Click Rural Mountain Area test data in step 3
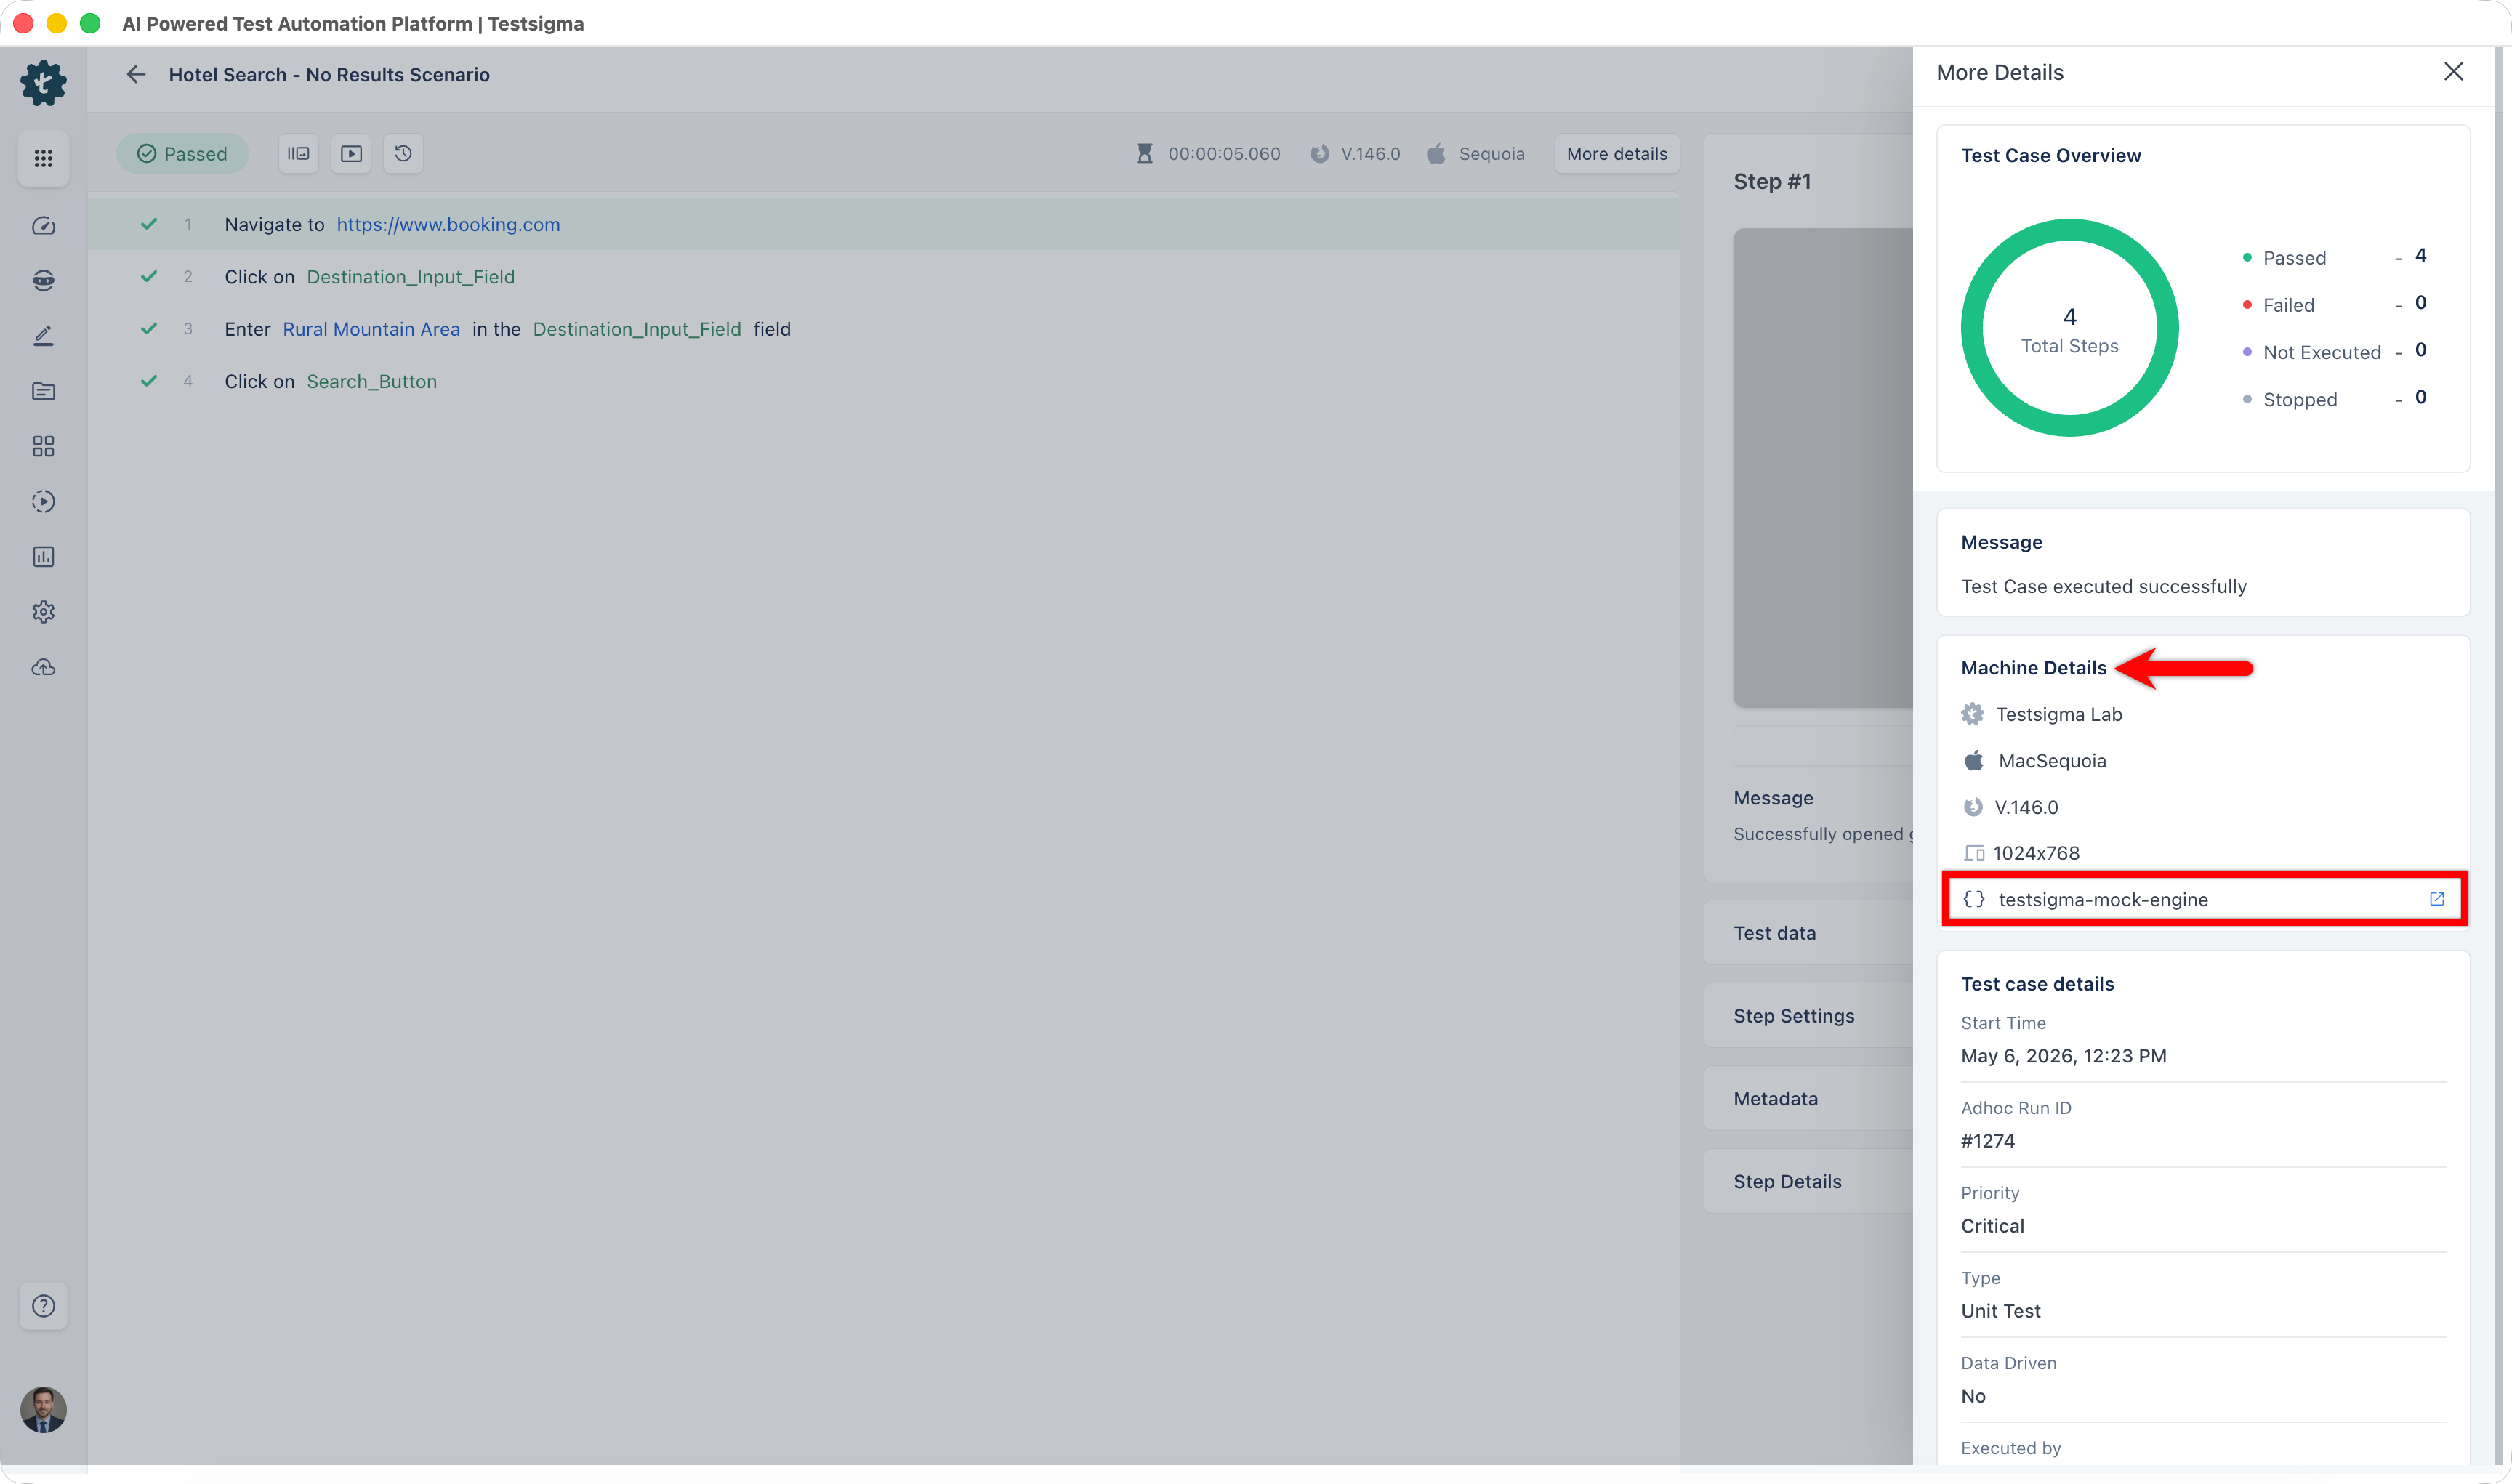 (x=371, y=329)
